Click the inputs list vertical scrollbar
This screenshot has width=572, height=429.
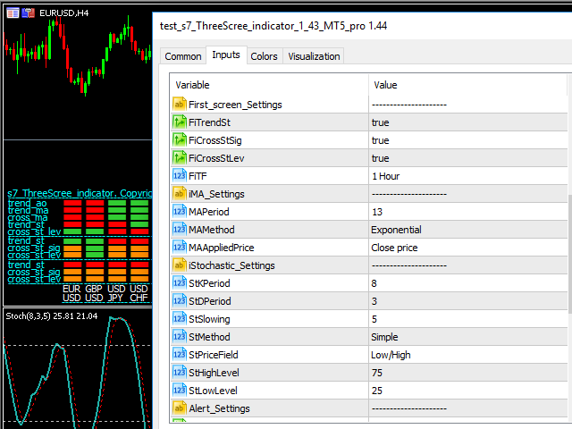568,250
